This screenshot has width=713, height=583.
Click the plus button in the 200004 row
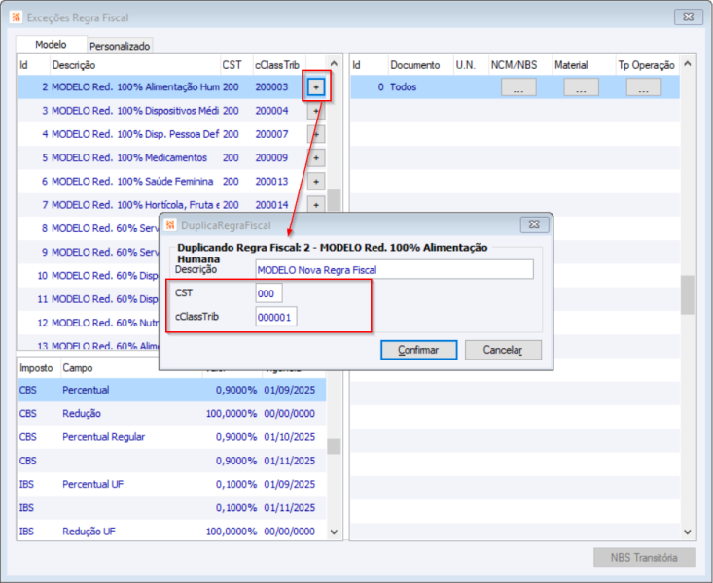click(316, 111)
